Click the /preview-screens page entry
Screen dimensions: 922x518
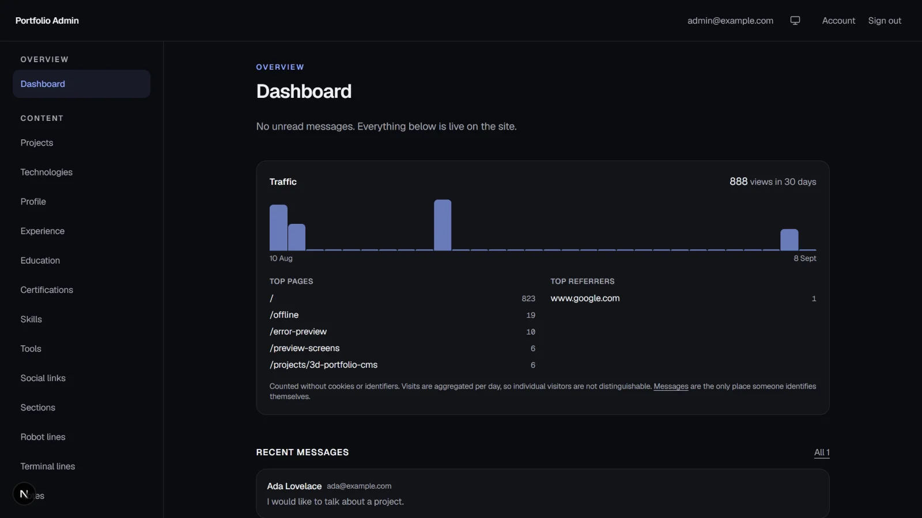[402, 348]
